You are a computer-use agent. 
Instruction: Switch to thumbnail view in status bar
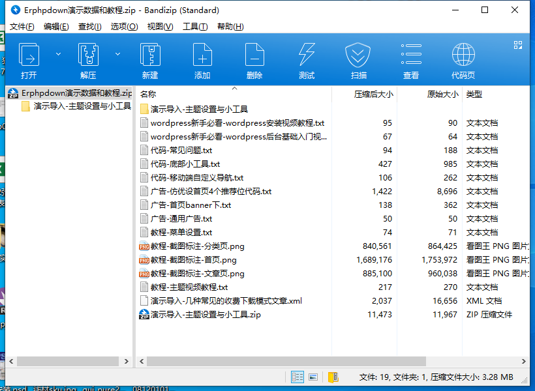[313, 377]
